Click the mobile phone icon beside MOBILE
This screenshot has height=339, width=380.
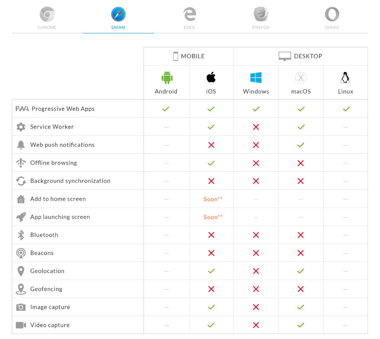pos(176,56)
